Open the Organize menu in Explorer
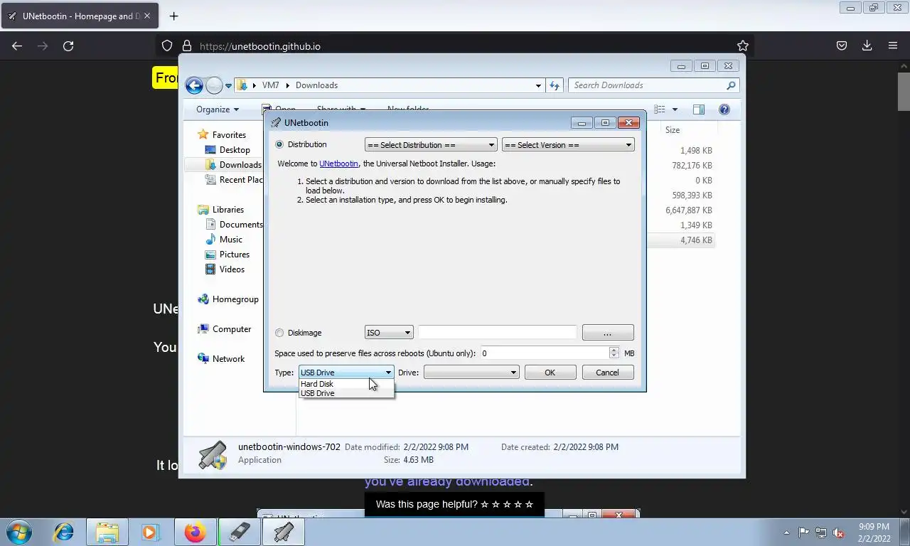Image resolution: width=910 pixels, height=546 pixels. (x=218, y=109)
